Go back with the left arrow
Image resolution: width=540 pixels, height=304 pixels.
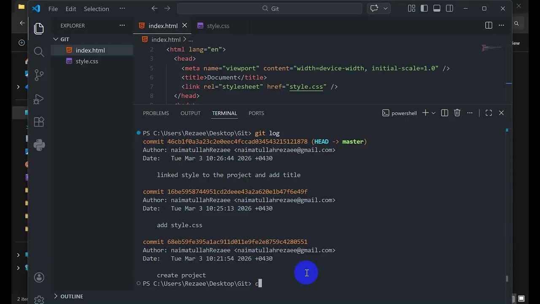(154, 8)
